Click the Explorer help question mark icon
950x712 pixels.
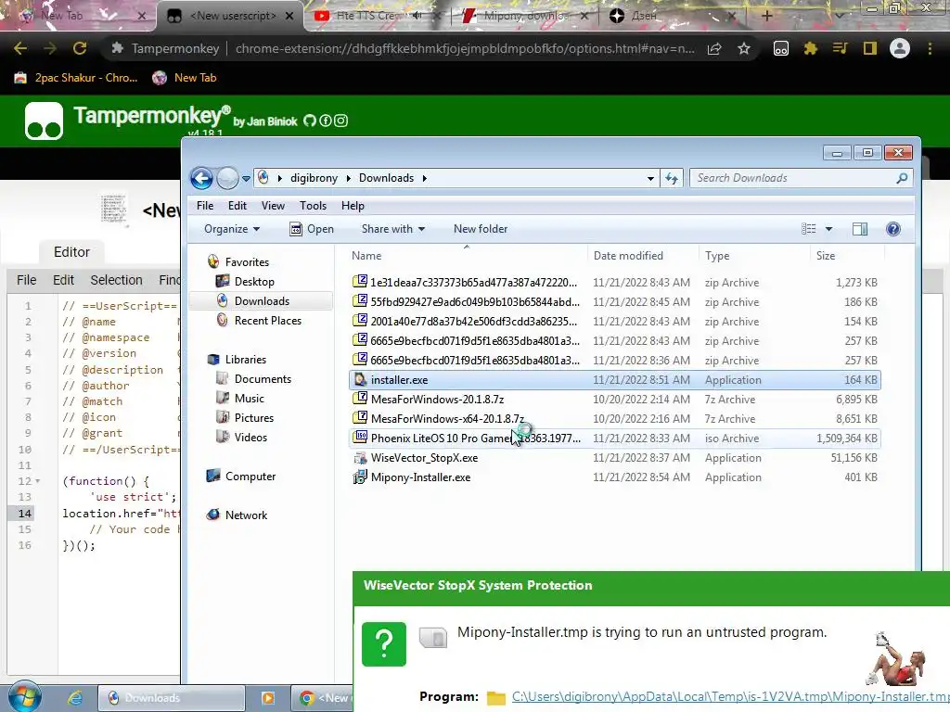[x=893, y=229]
